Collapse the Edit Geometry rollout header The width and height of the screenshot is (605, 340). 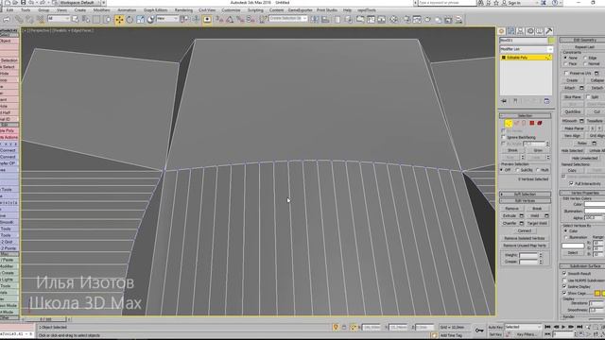582,40
